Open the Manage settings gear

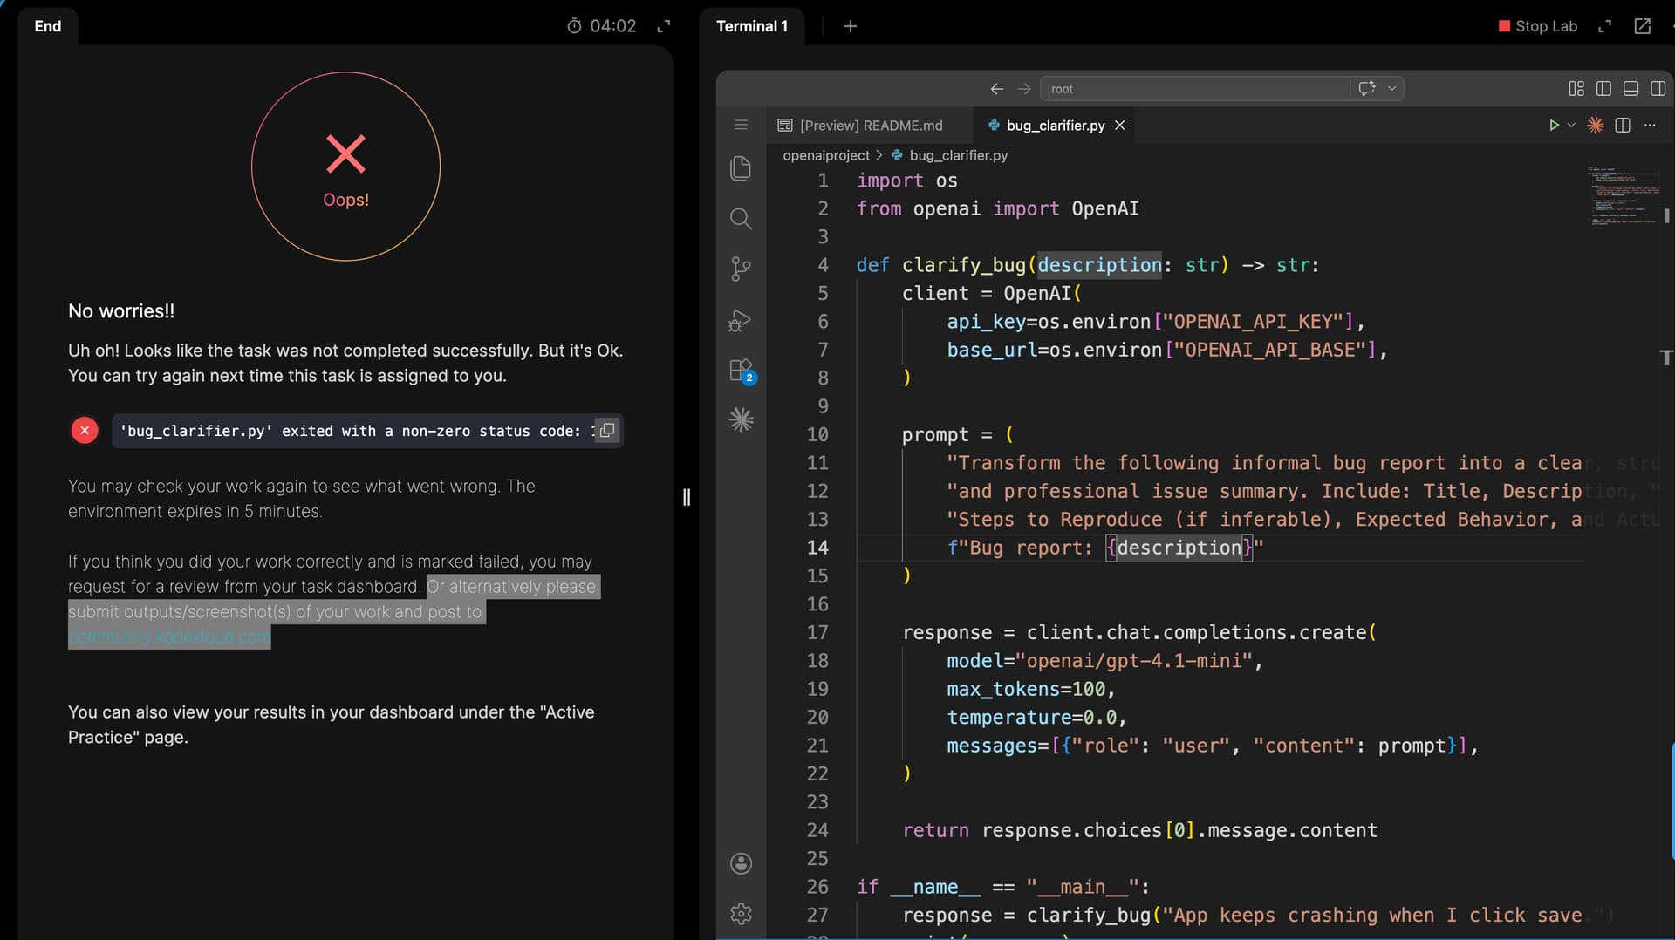(x=741, y=913)
